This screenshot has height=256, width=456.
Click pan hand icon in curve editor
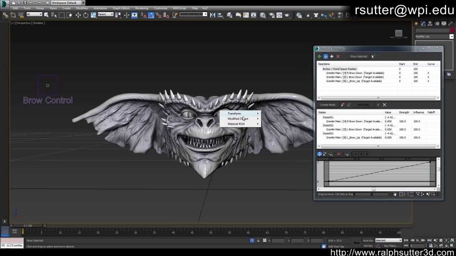(395, 194)
